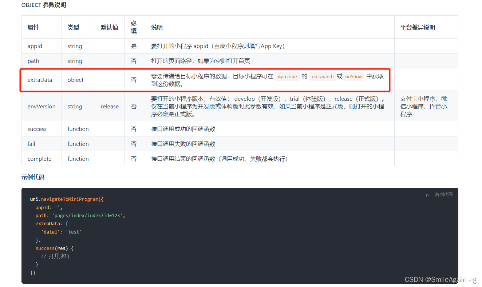Select the success property cell

[x=42, y=129]
